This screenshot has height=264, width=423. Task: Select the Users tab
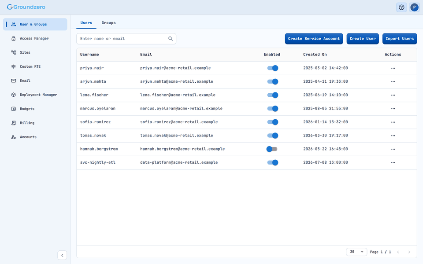(x=86, y=23)
